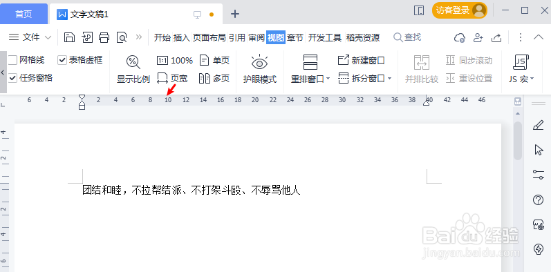Switch to the 引用 ribbon tab

[237, 37]
